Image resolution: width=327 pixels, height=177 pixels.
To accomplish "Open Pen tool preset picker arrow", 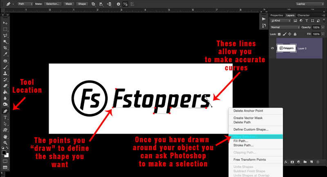I will [13, 4].
